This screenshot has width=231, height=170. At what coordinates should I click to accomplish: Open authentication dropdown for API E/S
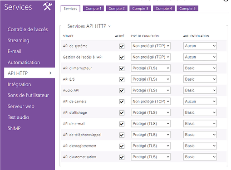coord(200,79)
